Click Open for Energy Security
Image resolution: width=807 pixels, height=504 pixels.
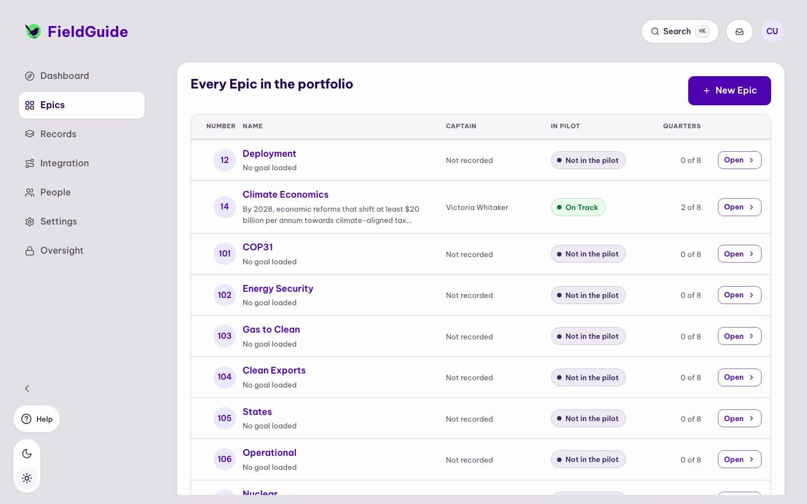[739, 295]
